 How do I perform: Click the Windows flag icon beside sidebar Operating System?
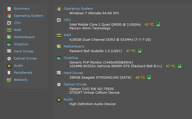pyautogui.click(x=9, y=16)
